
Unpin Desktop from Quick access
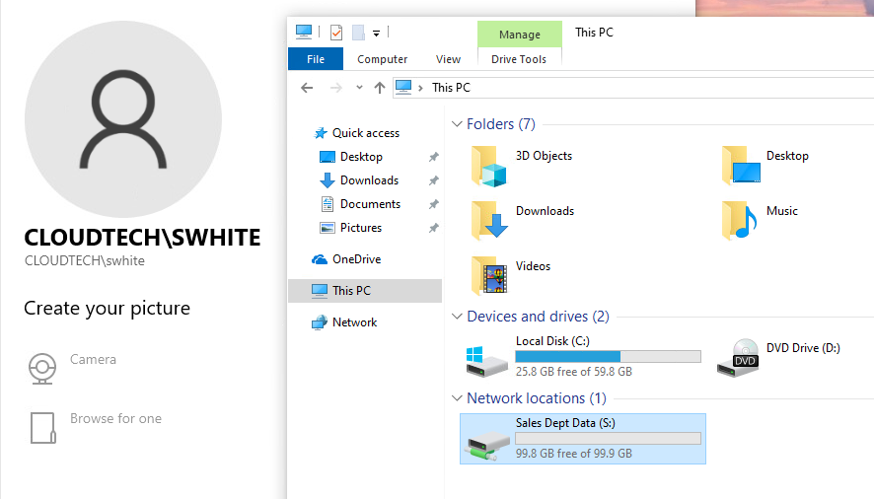click(433, 158)
